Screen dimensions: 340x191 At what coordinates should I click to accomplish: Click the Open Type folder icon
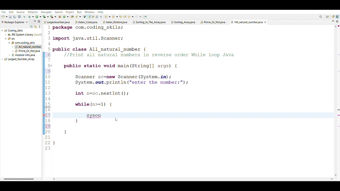(72, 17)
